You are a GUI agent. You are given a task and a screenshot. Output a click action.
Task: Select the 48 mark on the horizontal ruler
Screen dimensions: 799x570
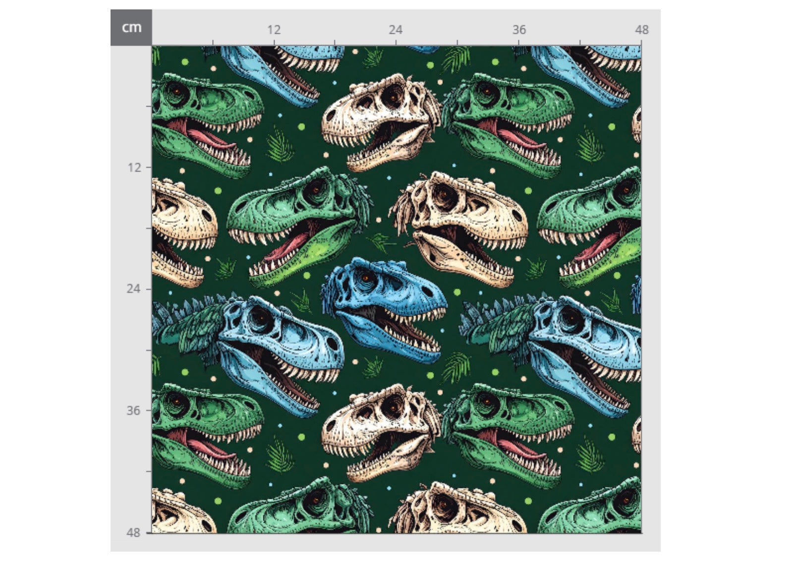coord(642,30)
